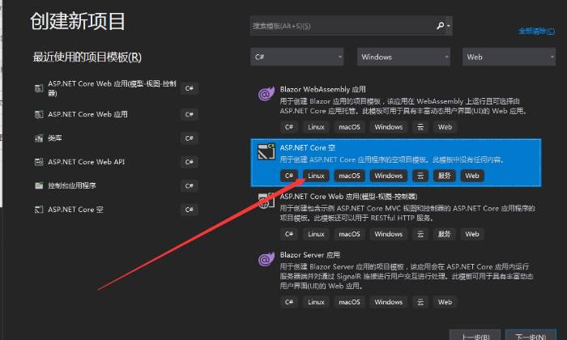Click icon of recent ASP.NET Core Web API
This screenshot has width=567, height=340.
tap(39, 162)
